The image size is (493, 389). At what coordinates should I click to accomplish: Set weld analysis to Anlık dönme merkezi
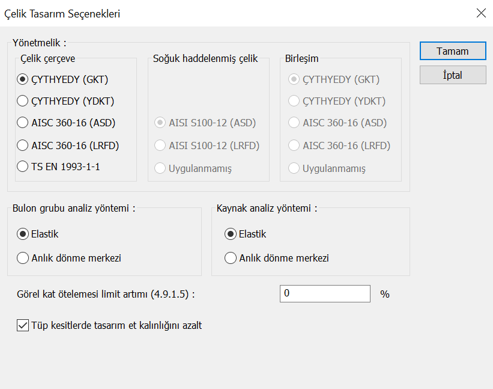point(230,258)
